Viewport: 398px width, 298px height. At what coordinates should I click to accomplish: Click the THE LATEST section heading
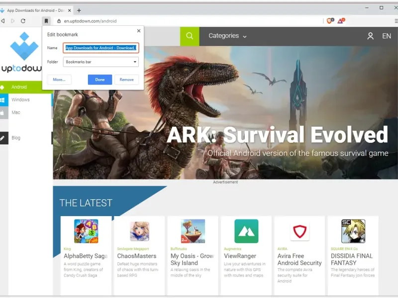tap(86, 203)
